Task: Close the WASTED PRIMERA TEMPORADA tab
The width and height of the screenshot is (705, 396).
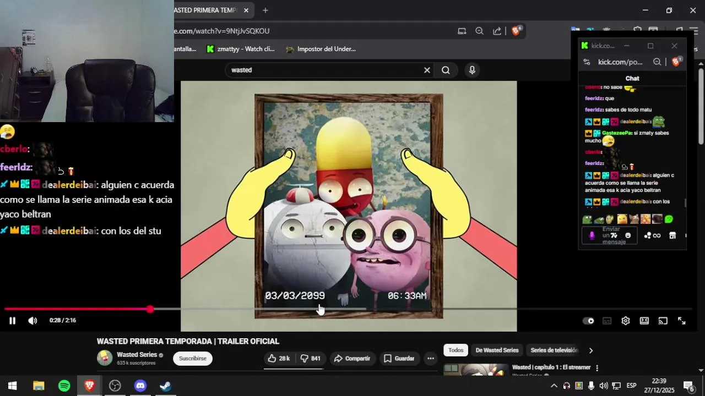Action: (x=246, y=10)
